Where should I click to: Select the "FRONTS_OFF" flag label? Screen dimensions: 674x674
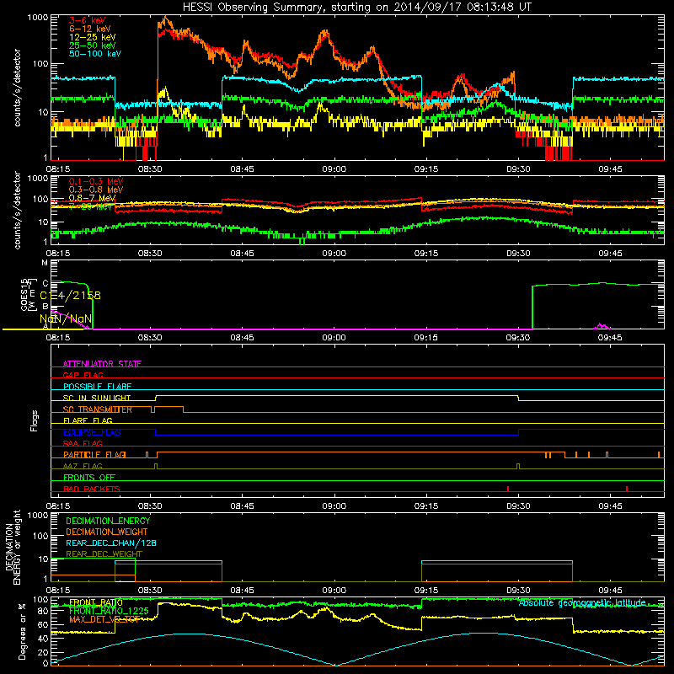(x=89, y=478)
